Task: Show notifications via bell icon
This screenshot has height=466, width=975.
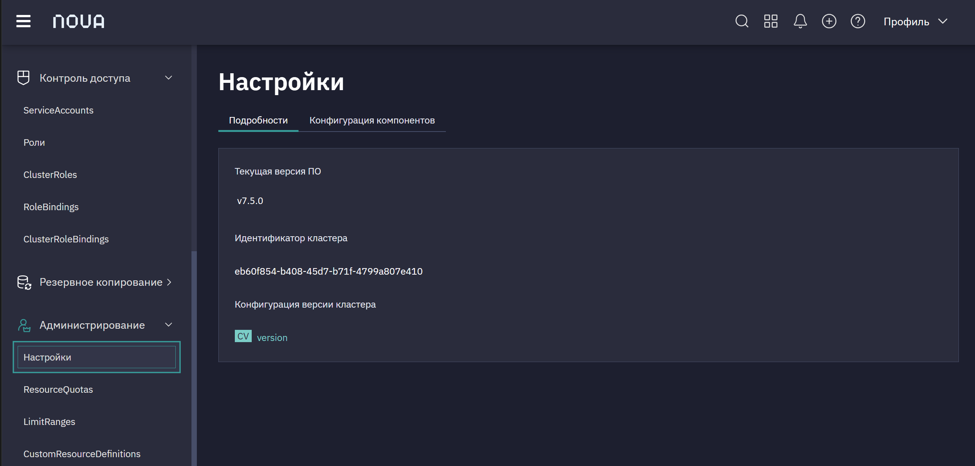Action: (x=800, y=21)
